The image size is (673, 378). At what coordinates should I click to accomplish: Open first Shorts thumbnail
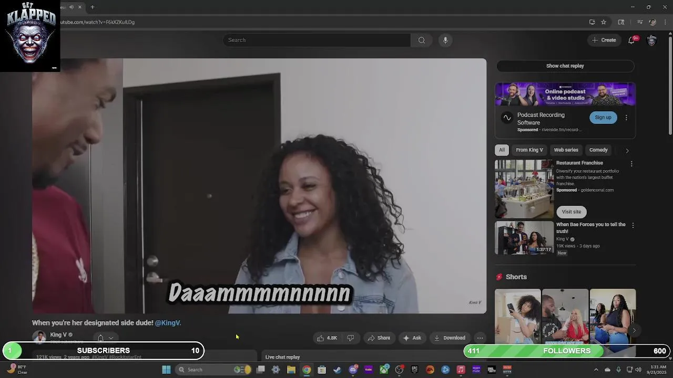coord(517,316)
